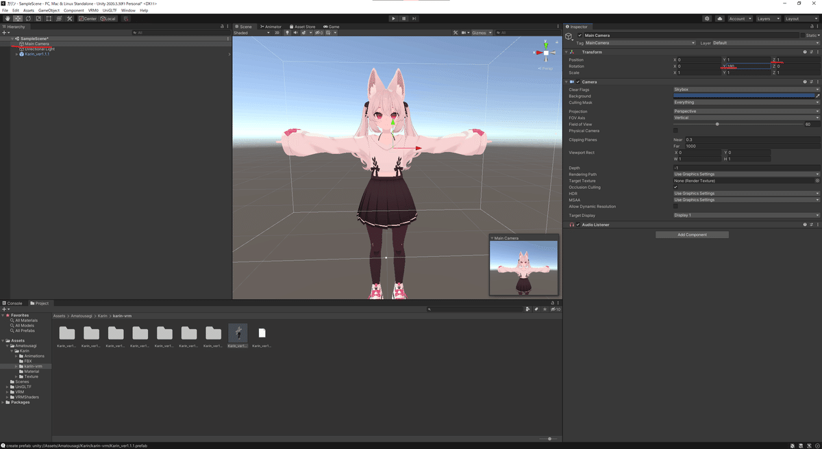Toggle Allow Dynamic Resolution checkbox
Image resolution: width=822 pixels, height=449 pixels.
(x=675, y=206)
